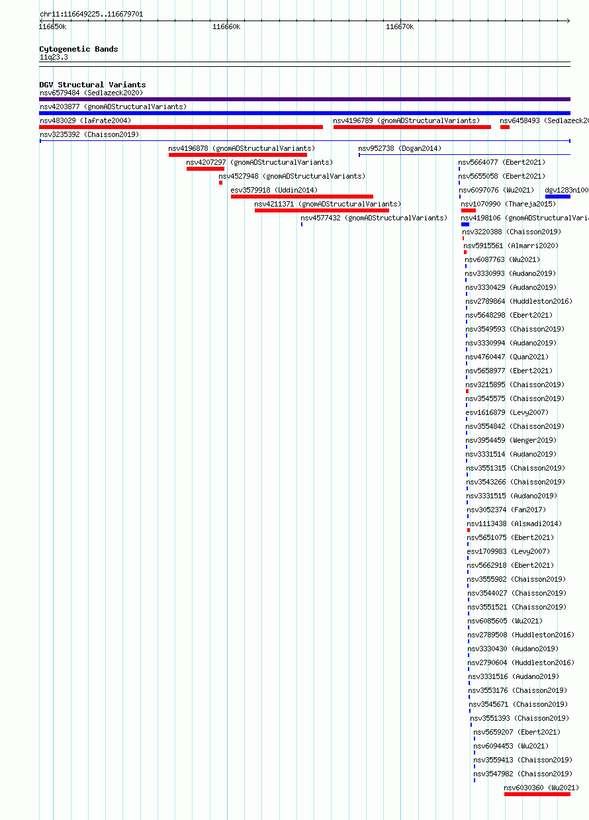This screenshot has width=589, height=820.
Task: Open nsv5648298 (Ebert2021) label
Action: (509, 315)
